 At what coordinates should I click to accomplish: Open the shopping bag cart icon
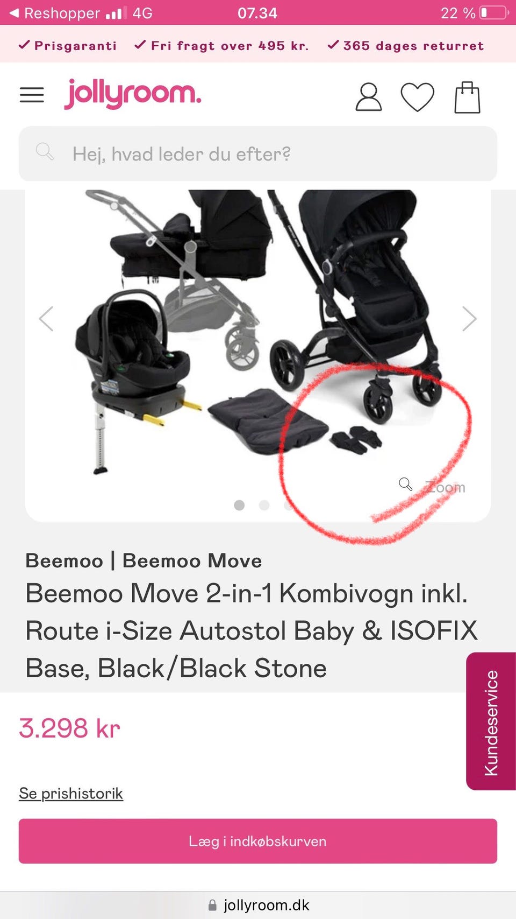coord(467,97)
